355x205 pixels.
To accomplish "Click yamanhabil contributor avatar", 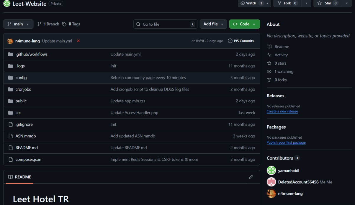I will 271,170.
